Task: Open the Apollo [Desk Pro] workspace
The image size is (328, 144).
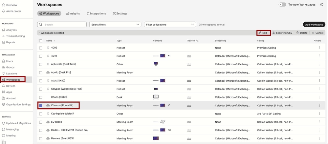Action: (61, 72)
